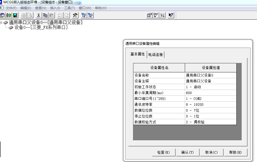Open the toolbox hammer-and-wrench icon
The image size is (257, 162).
[75, 15]
